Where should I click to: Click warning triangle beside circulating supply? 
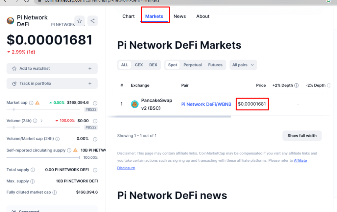[x=75, y=150]
